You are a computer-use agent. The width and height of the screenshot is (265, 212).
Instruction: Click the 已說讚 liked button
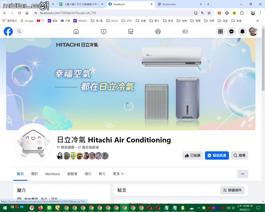193,155
